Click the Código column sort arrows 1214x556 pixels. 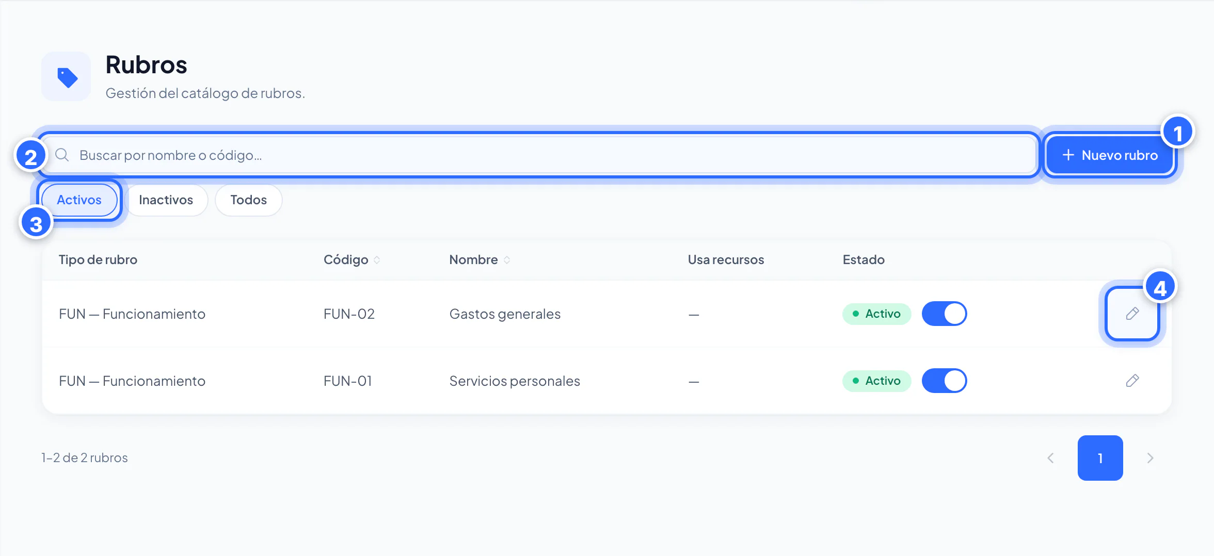tap(377, 260)
